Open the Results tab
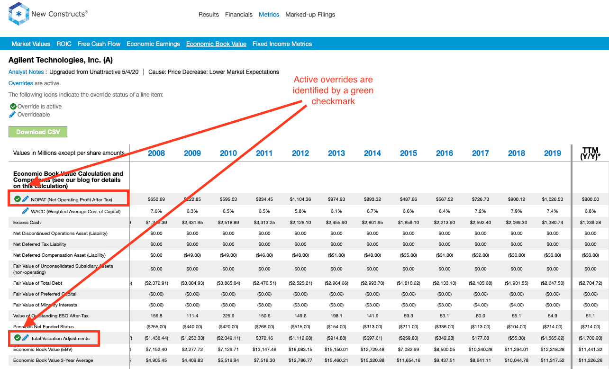The height and width of the screenshot is (369, 609). coord(209,15)
